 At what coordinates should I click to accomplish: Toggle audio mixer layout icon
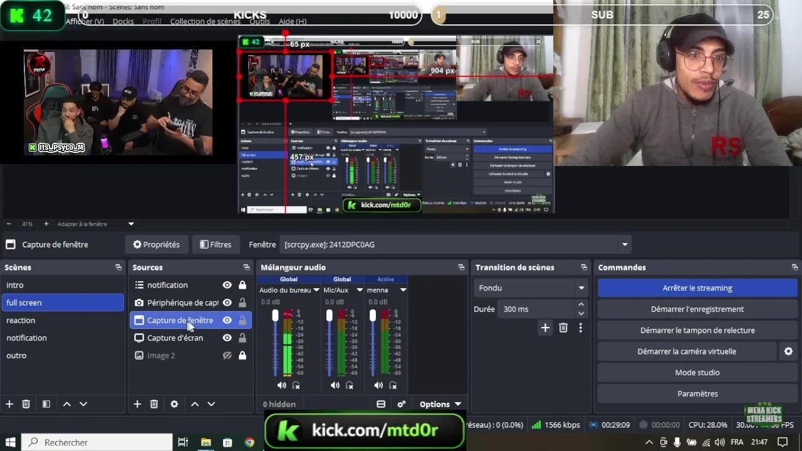tap(381, 404)
